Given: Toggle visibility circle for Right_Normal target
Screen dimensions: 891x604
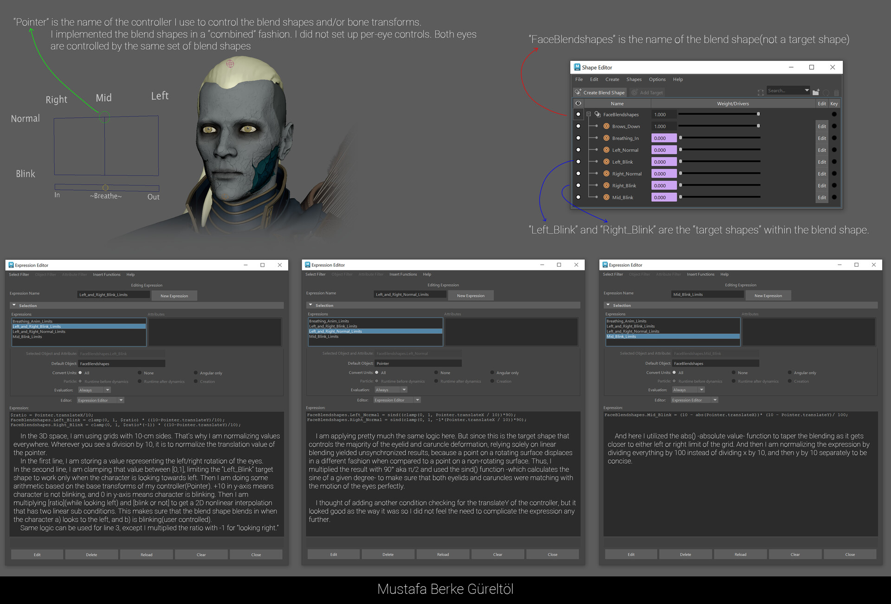Looking at the screenshot, I should click(578, 173).
